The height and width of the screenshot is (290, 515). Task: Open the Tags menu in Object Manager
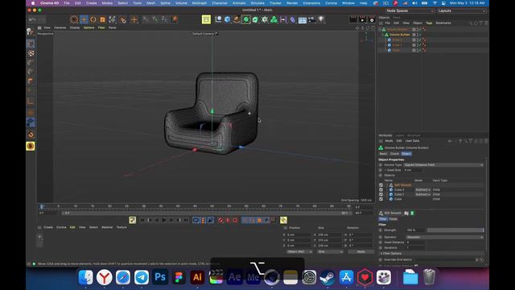click(429, 23)
